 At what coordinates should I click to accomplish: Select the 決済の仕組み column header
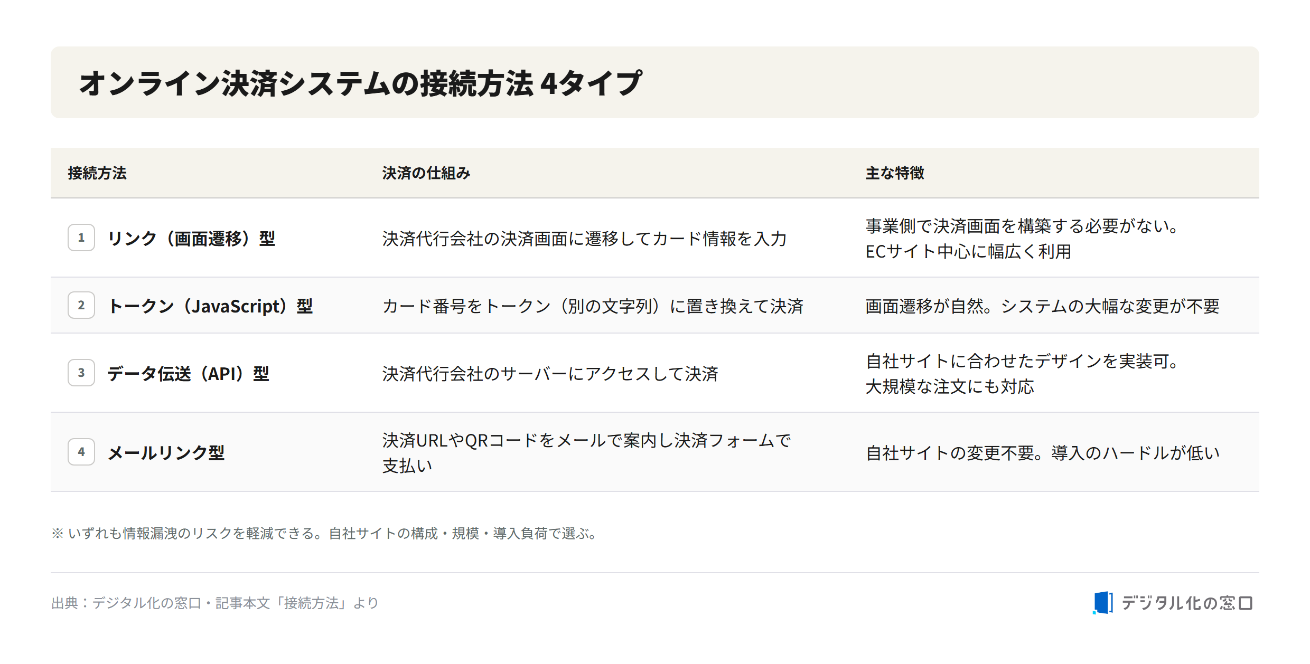[426, 173]
